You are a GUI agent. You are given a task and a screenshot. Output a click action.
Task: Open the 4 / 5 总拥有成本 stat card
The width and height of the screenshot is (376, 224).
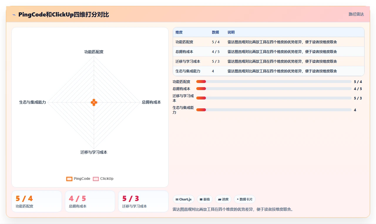point(90,201)
